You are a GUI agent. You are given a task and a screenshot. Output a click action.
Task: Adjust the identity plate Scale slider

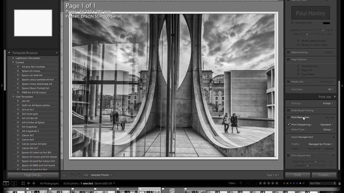[x=307, y=34]
